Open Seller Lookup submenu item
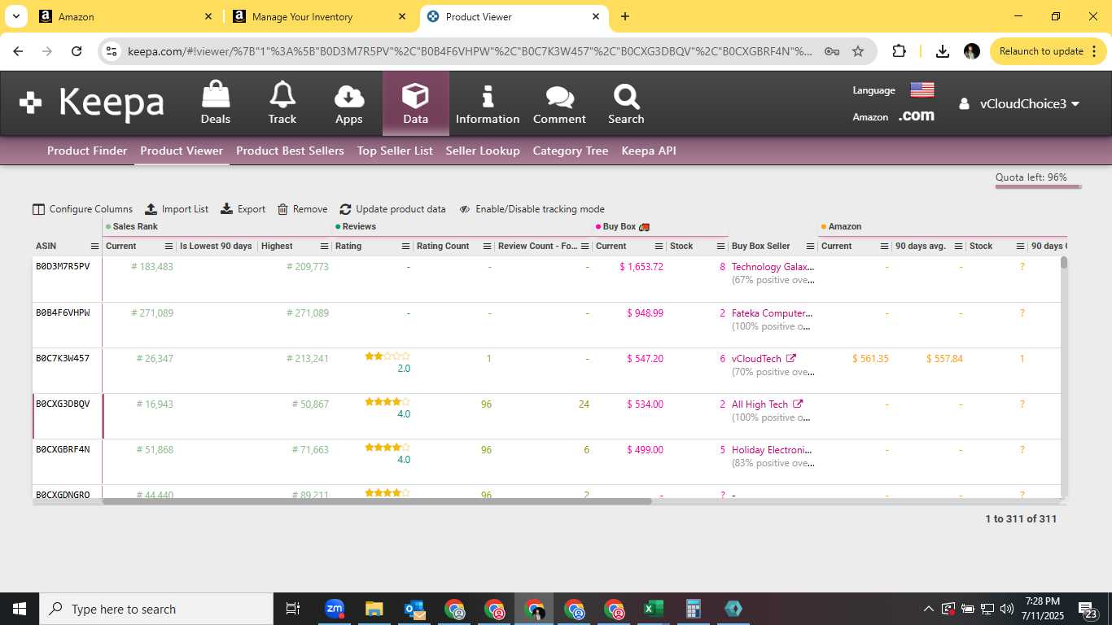Viewport: 1112px width, 625px height. (x=483, y=151)
